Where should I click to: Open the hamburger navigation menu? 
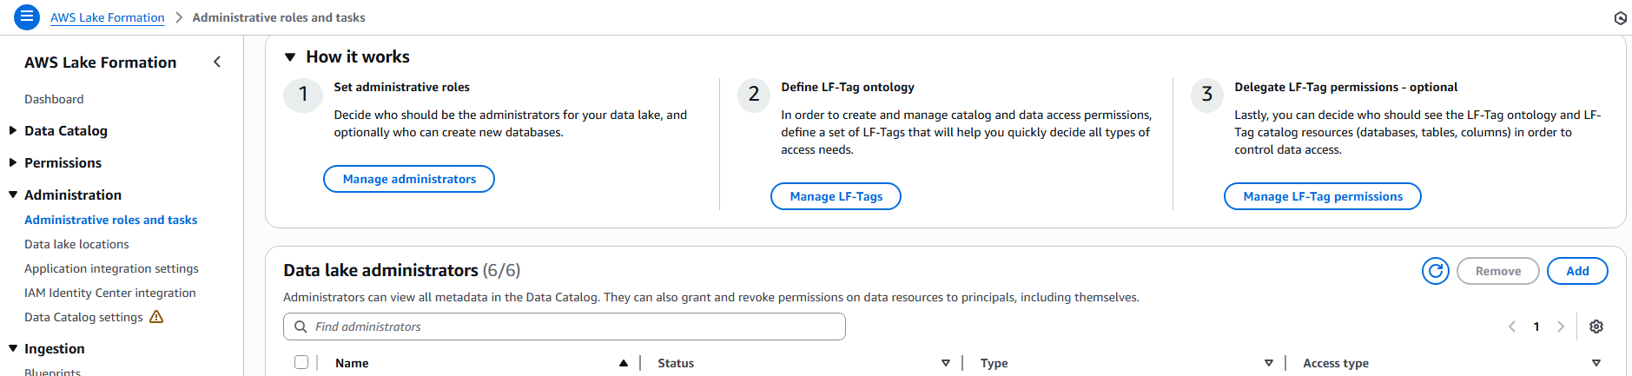[x=27, y=16]
